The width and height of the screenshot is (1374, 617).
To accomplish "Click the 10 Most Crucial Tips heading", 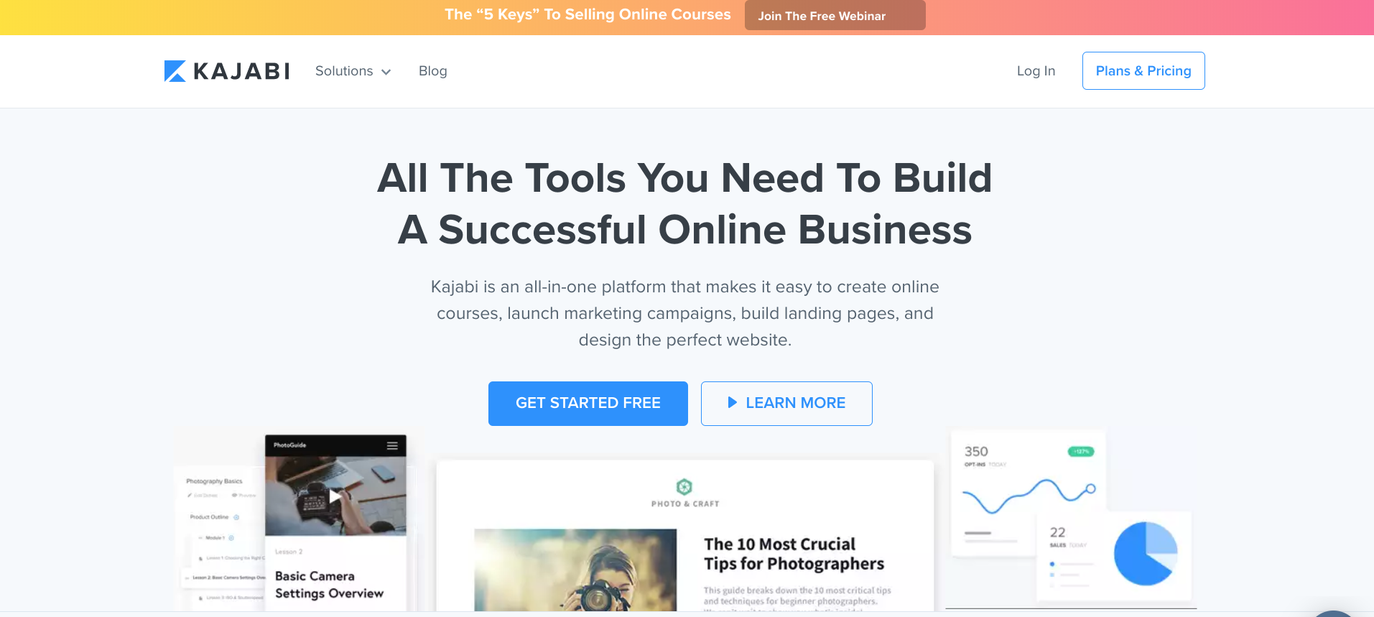I will 794,554.
